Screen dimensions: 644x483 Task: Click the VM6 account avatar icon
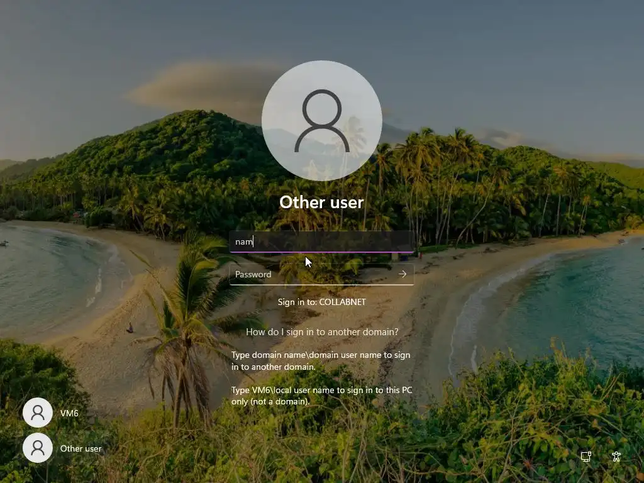point(38,413)
